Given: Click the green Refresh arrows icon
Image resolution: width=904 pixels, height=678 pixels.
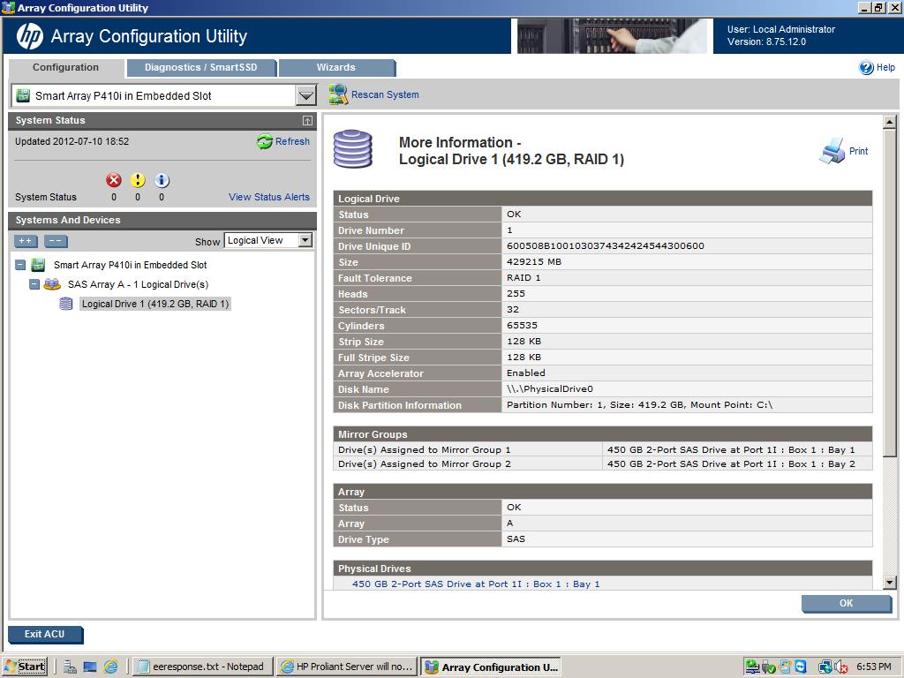Looking at the screenshot, I should pyautogui.click(x=265, y=141).
